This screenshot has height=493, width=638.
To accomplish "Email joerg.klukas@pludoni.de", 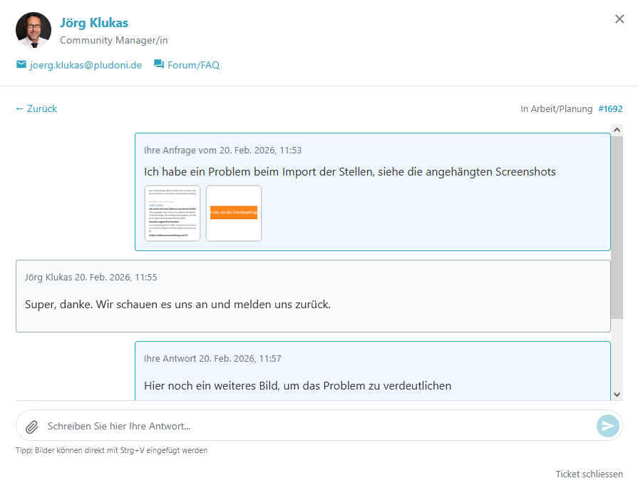I will coord(86,65).
